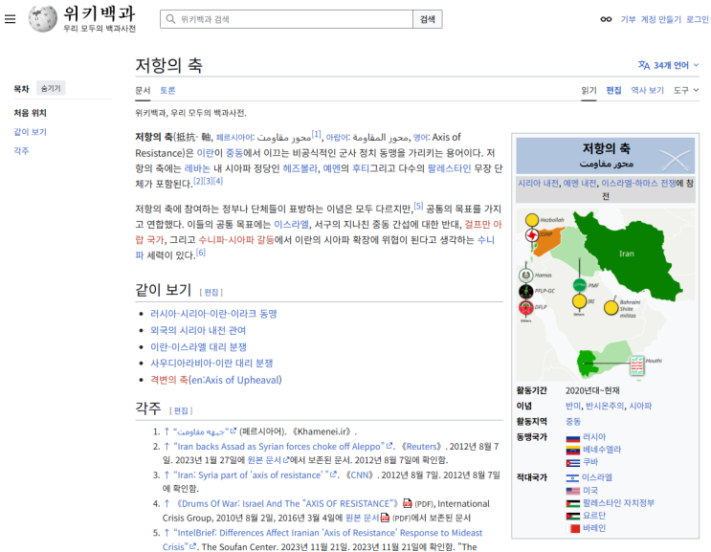This screenshot has width=711, height=552.
Task: Click the crossed swords icon in infobox header
Action: click(x=676, y=160)
